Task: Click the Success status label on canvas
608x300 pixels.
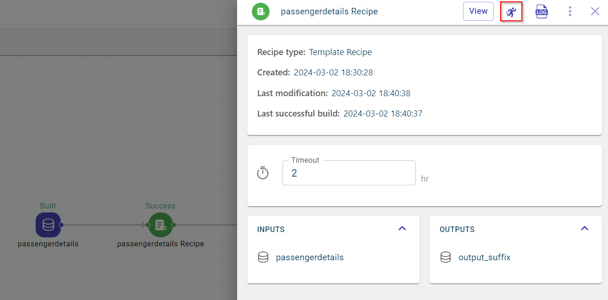Action: (160, 206)
